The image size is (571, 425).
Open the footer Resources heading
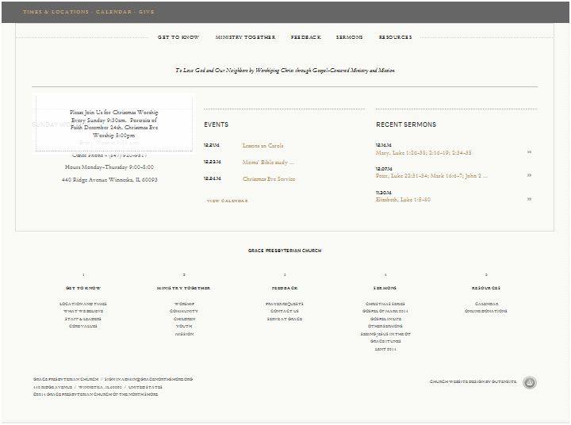point(486,288)
